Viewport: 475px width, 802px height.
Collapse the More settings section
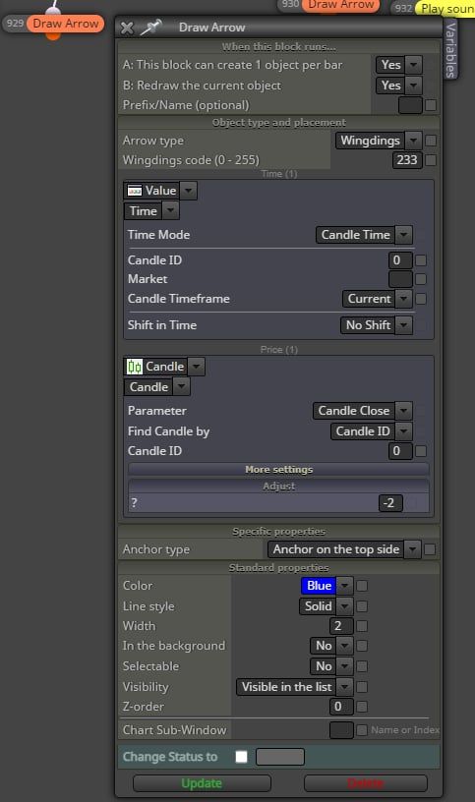click(278, 470)
